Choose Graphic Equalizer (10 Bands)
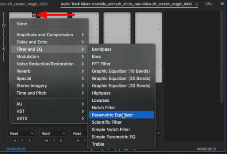The height and width of the screenshot is (154, 227). (121, 71)
